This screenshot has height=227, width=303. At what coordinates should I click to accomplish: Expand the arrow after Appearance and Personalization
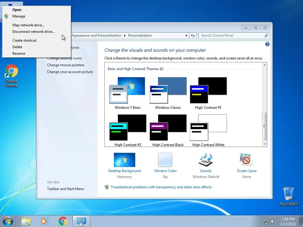click(x=125, y=35)
